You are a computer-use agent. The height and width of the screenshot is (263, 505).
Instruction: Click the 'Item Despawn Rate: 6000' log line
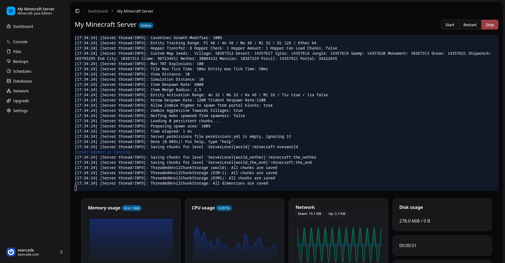click(139, 84)
